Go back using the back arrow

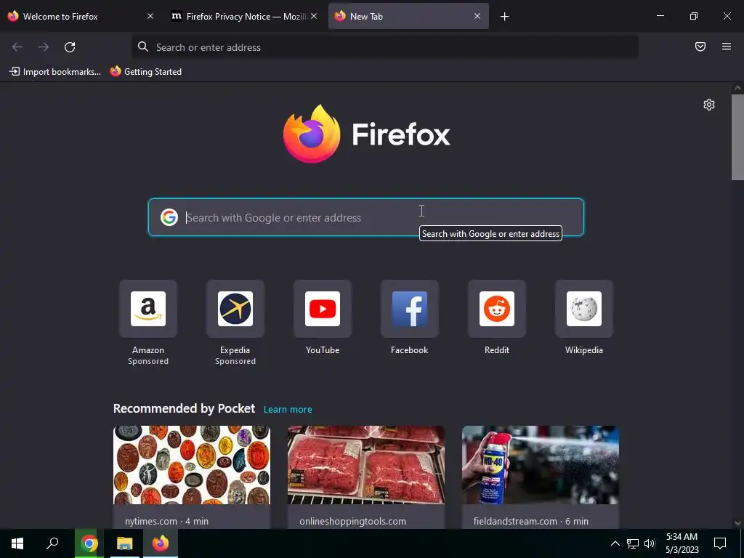click(x=17, y=47)
